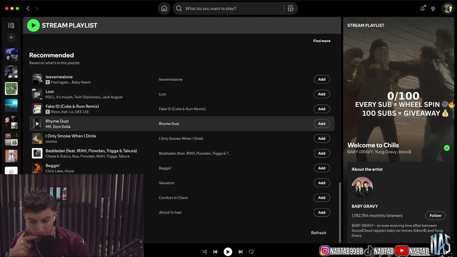
Task: Open Friend Activity icon
Action: click(x=433, y=9)
